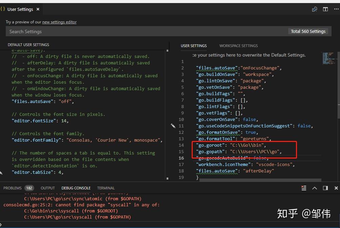Click the DEFAULT USER SETTINGS header
The width and height of the screenshot is (340, 228).
pos(28,45)
